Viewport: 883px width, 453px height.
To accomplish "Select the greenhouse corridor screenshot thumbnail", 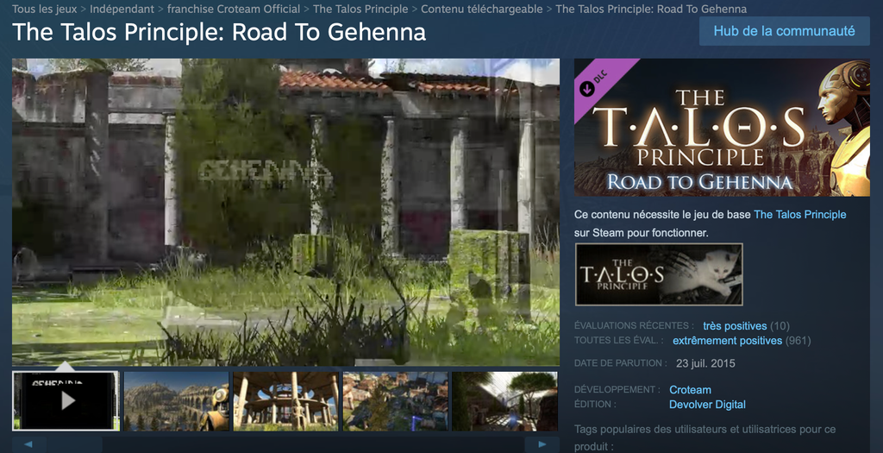I will point(504,401).
